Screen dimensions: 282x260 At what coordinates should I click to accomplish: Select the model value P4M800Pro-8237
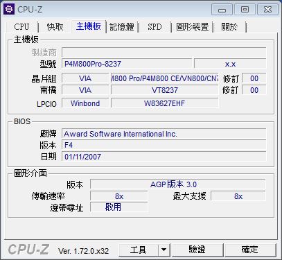tap(127, 64)
